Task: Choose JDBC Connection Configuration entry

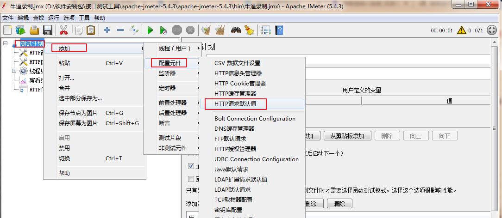Action: click(x=252, y=159)
